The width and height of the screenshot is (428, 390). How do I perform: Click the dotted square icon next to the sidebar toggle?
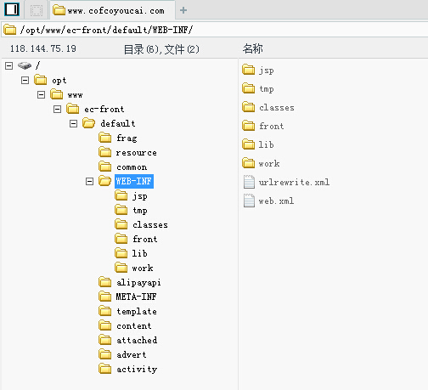(x=37, y=10)
